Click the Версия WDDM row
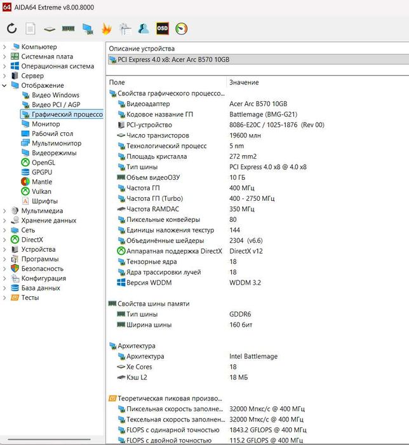409x445 pixels. pos(258,283)
